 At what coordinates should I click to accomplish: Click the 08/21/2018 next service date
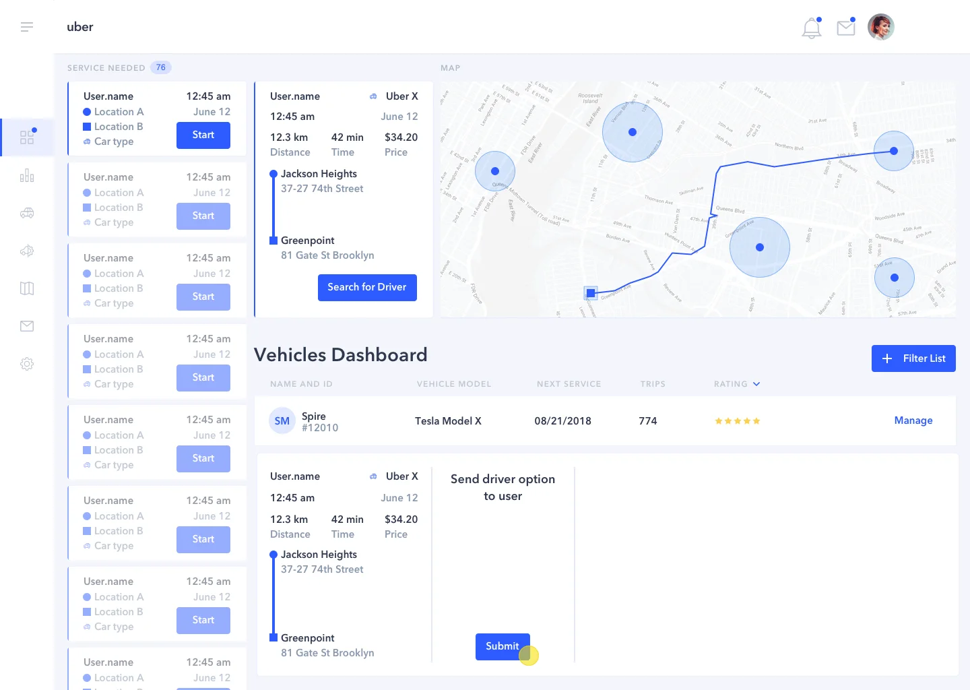[563, 421]
